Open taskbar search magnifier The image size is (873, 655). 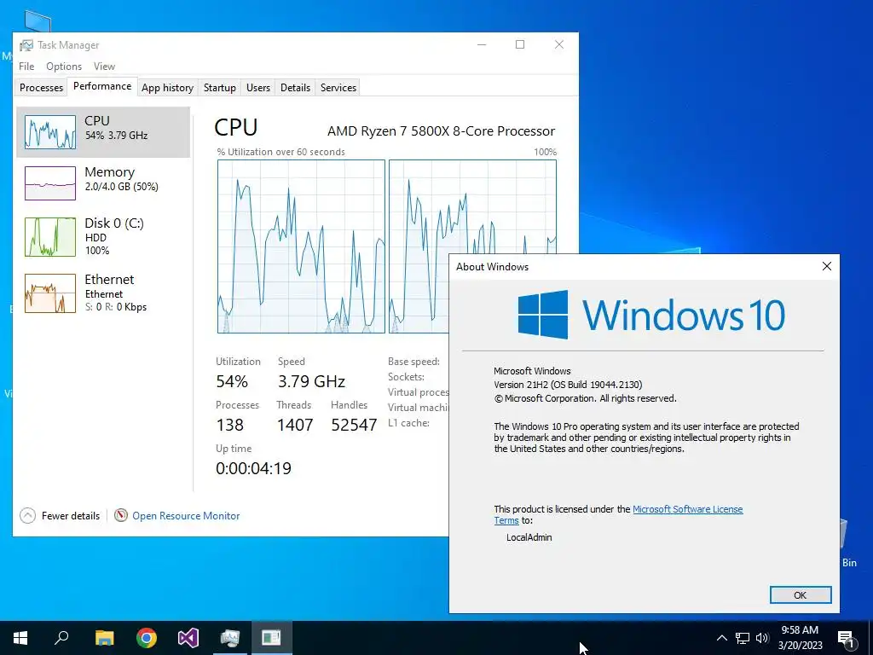(x=61, y=637)
